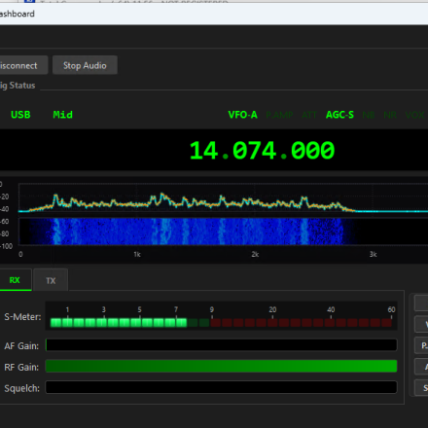Click the S-Meter label
Screen dimensions: 428x428
22,317
